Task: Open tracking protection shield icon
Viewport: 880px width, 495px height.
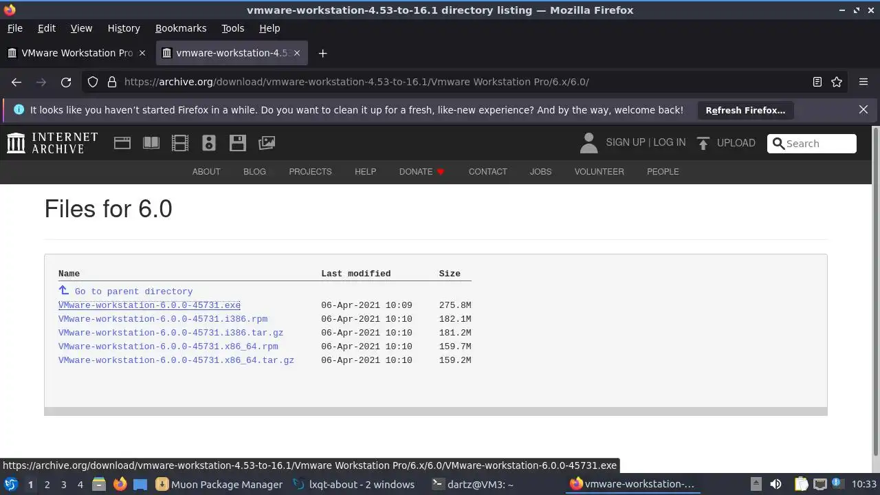Action: coord(93,82)
